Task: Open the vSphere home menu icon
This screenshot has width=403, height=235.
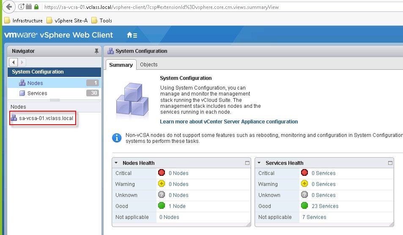Action: [x=132, y=35]
